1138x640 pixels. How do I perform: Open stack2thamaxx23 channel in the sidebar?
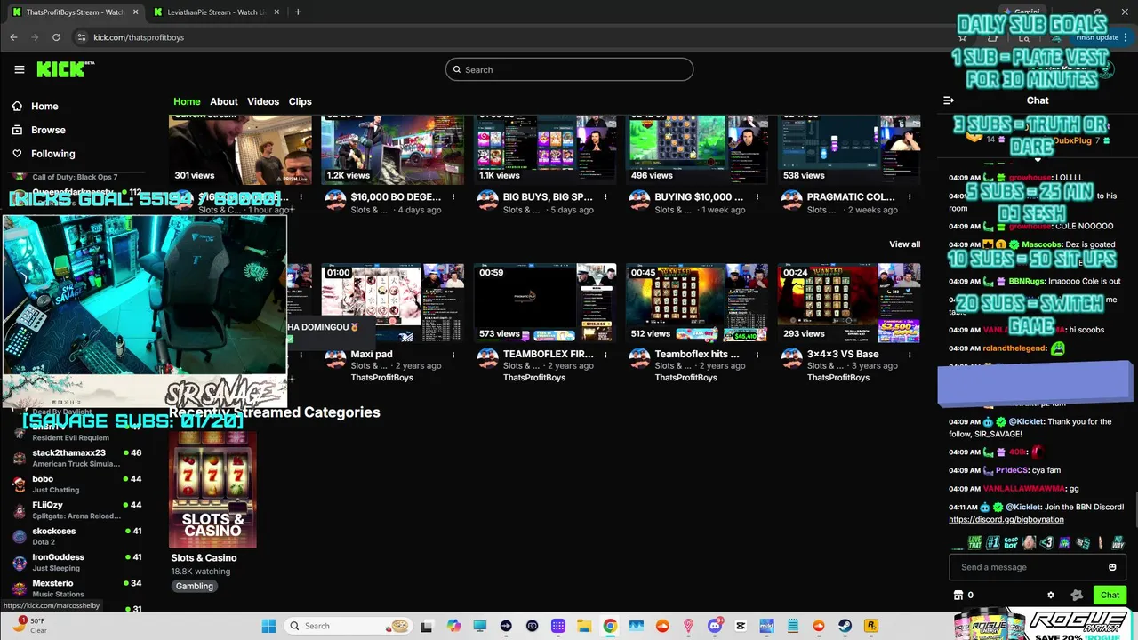pyautogui.click(x=76, y=458)
